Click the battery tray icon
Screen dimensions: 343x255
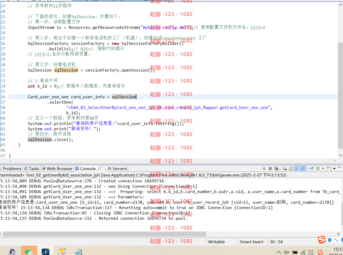point(295,252)
